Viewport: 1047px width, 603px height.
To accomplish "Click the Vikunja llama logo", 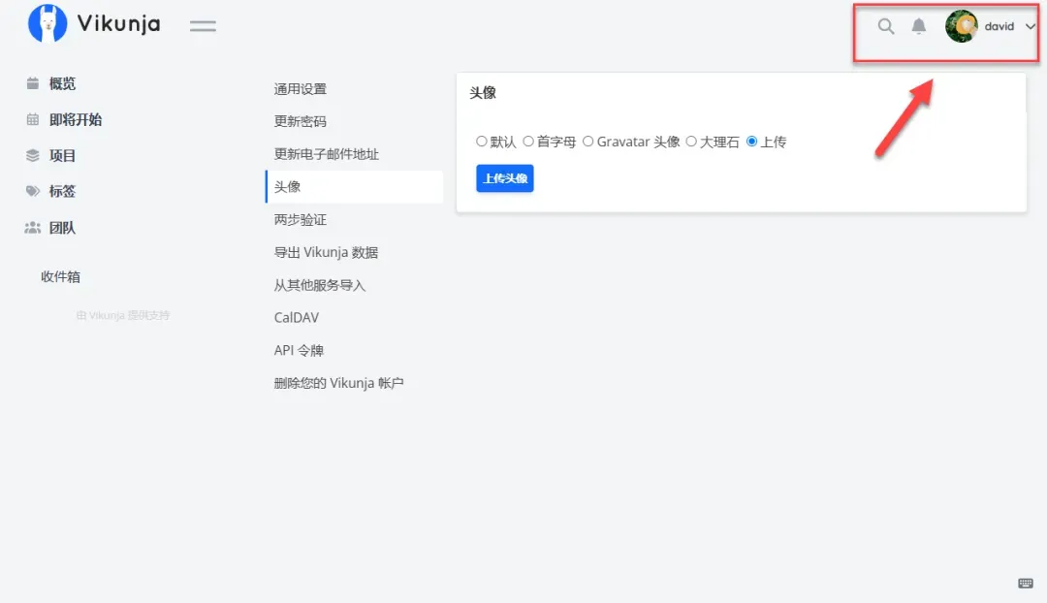I will 48,24.
